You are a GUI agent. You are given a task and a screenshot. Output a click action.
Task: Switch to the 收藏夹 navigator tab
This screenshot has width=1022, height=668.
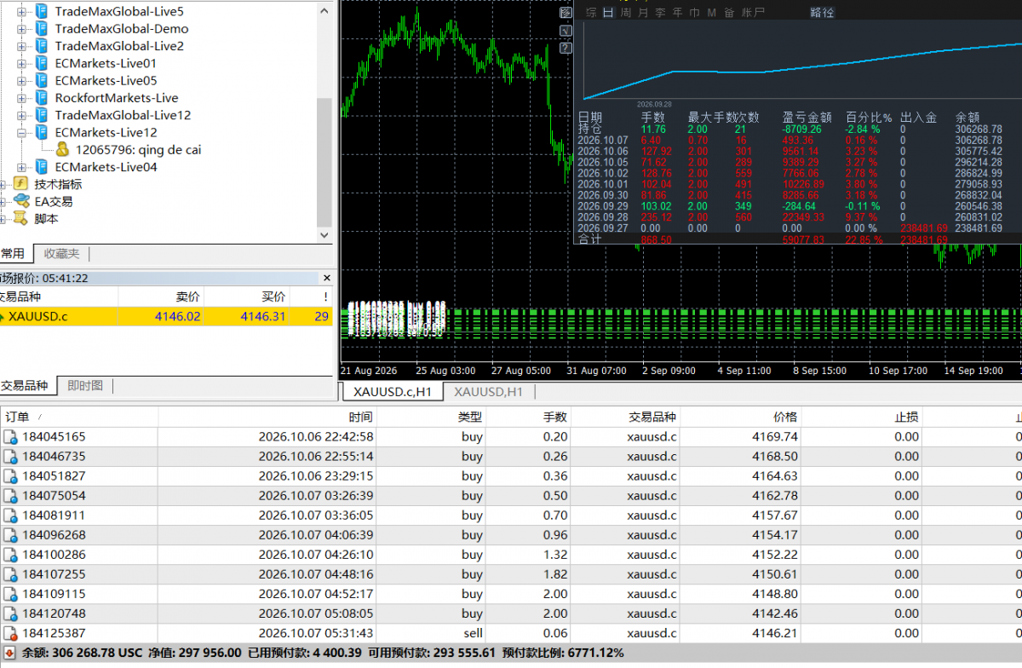coord(61,254)
